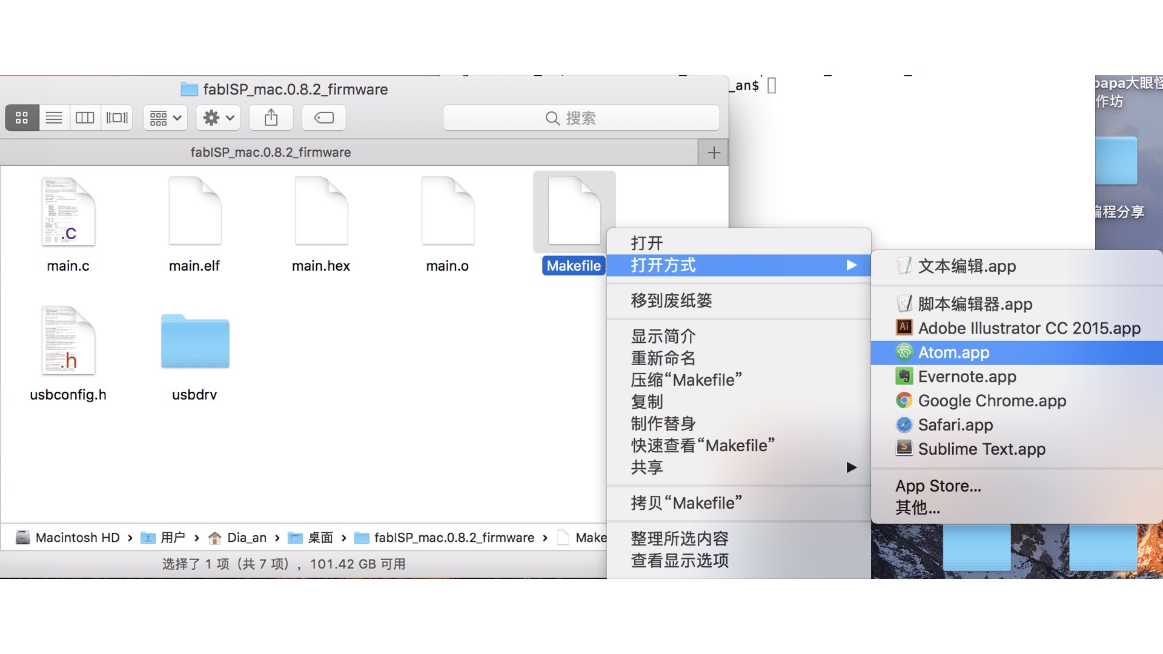Screen dimensions: 1163x654
Task: Choose 查看显示选项 in the context menu
Action: point(738,560)
